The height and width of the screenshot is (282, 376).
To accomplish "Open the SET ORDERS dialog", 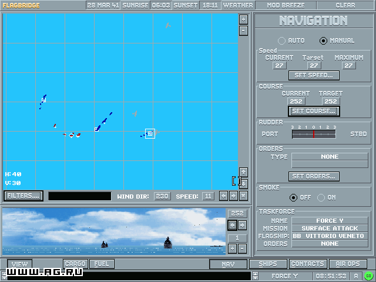I will click(x=314, y=176).
